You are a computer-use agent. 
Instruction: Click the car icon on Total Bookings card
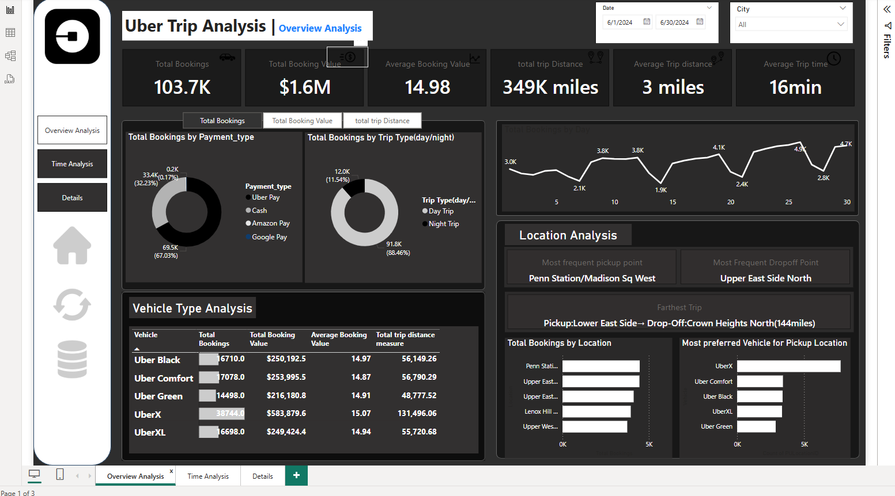pos(227,57)
